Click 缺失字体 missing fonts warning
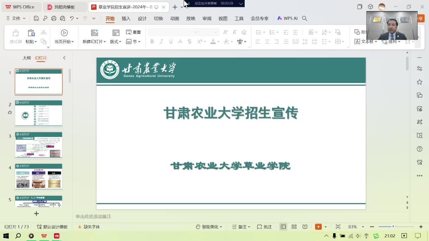Screen dimensions: 429x241 pyautogui.click(x=89, y=227)
